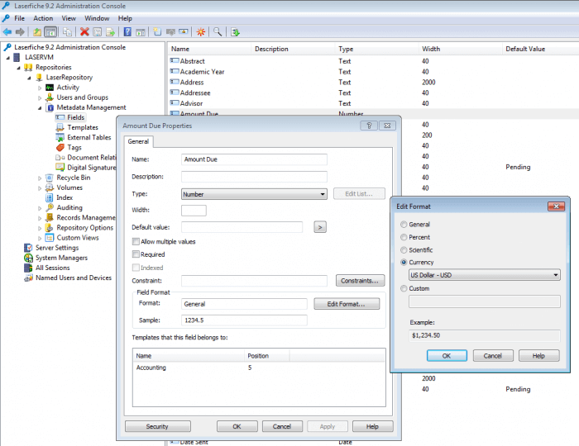Click the Properties toolbar icon
The height and width of the screenshot is (446, 579).
(x=97, y=32)
